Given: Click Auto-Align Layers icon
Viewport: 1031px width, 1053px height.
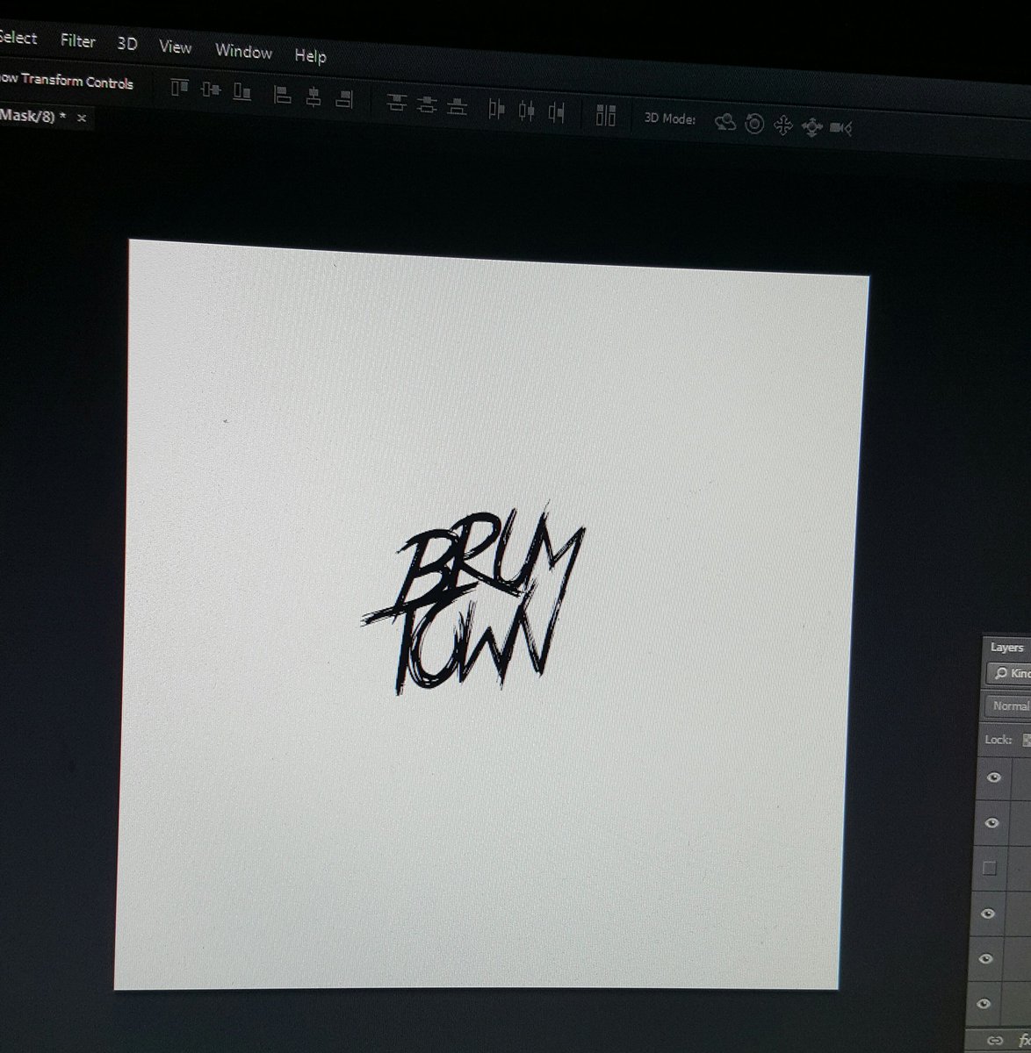Looking at the screenshot, I should click(x=606, y=115).
